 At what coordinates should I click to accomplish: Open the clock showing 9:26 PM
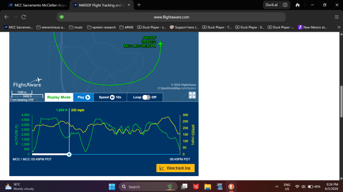[332, 186]
